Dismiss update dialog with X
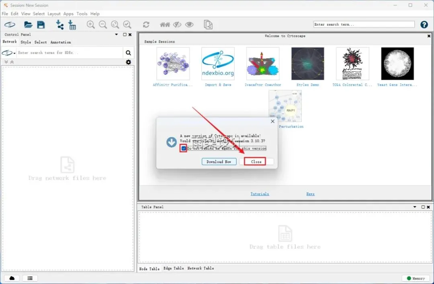 pos(272,121)
